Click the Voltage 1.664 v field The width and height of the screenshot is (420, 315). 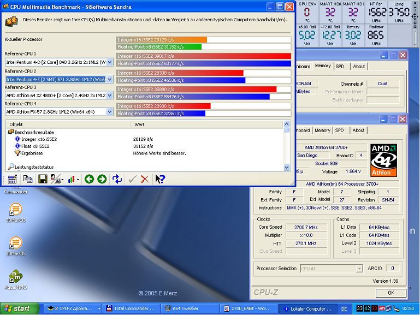[353, 171]
